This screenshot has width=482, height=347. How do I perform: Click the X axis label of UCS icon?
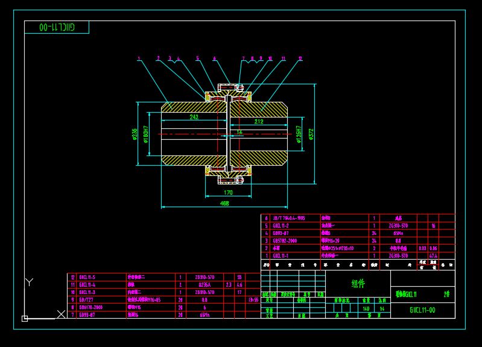(x=62, y=314)
